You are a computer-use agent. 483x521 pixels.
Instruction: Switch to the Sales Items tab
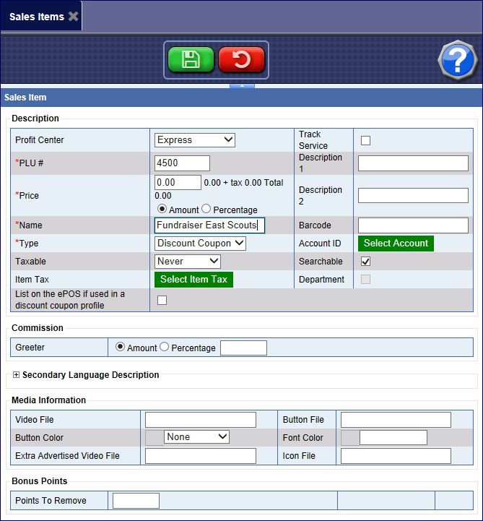[x=36, y=17]
